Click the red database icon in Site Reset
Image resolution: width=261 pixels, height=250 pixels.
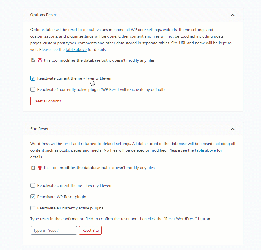[40, 168]
